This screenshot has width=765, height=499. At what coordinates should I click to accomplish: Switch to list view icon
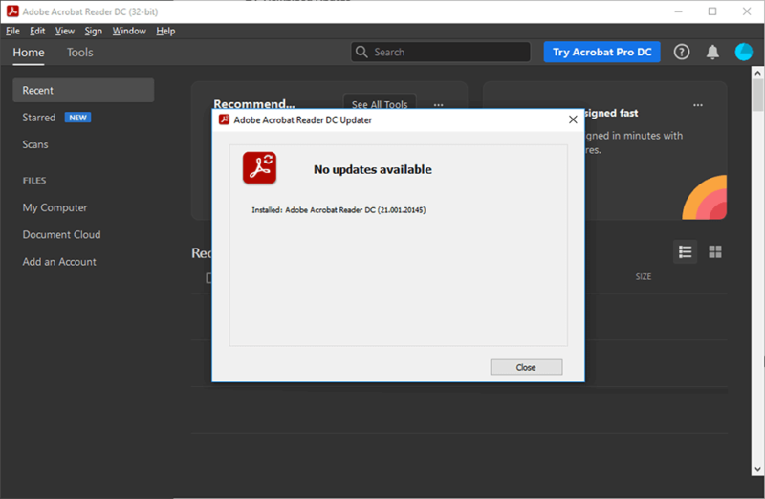tap(685, 251)
